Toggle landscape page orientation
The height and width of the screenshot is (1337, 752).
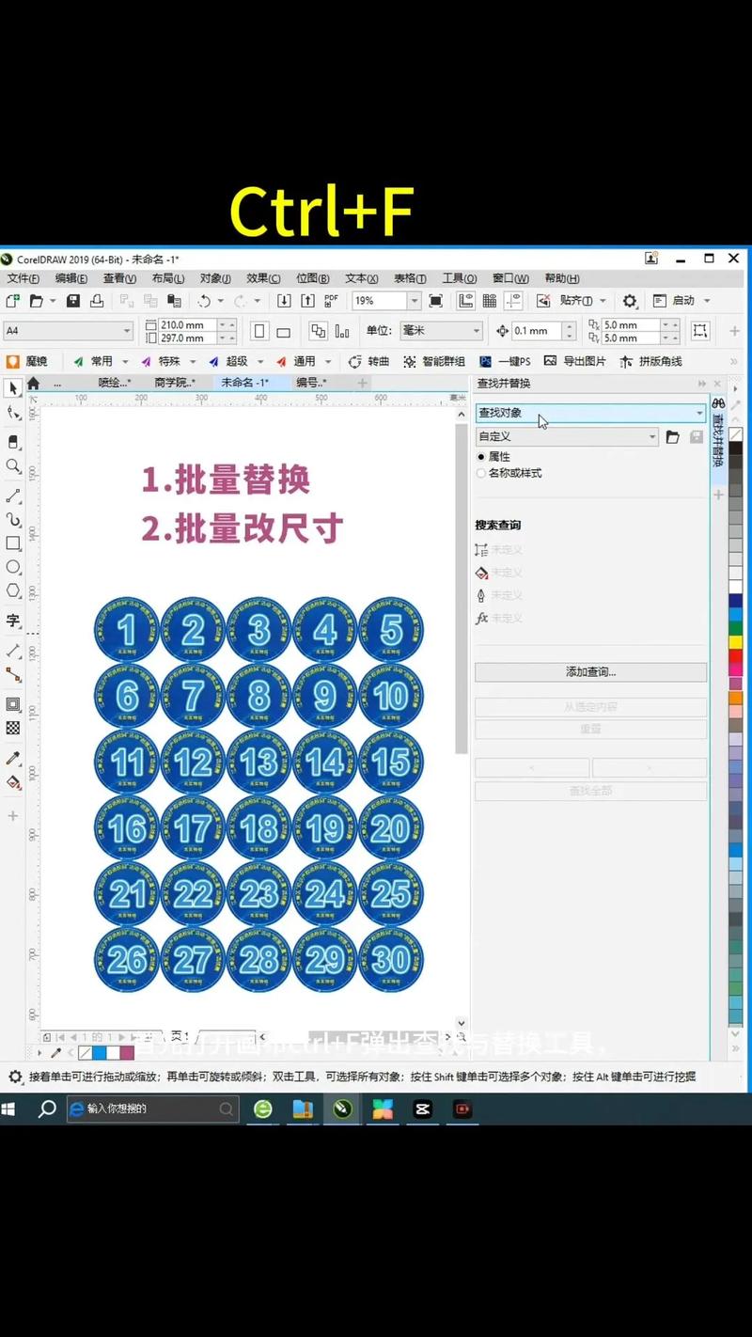pos(285,330)
